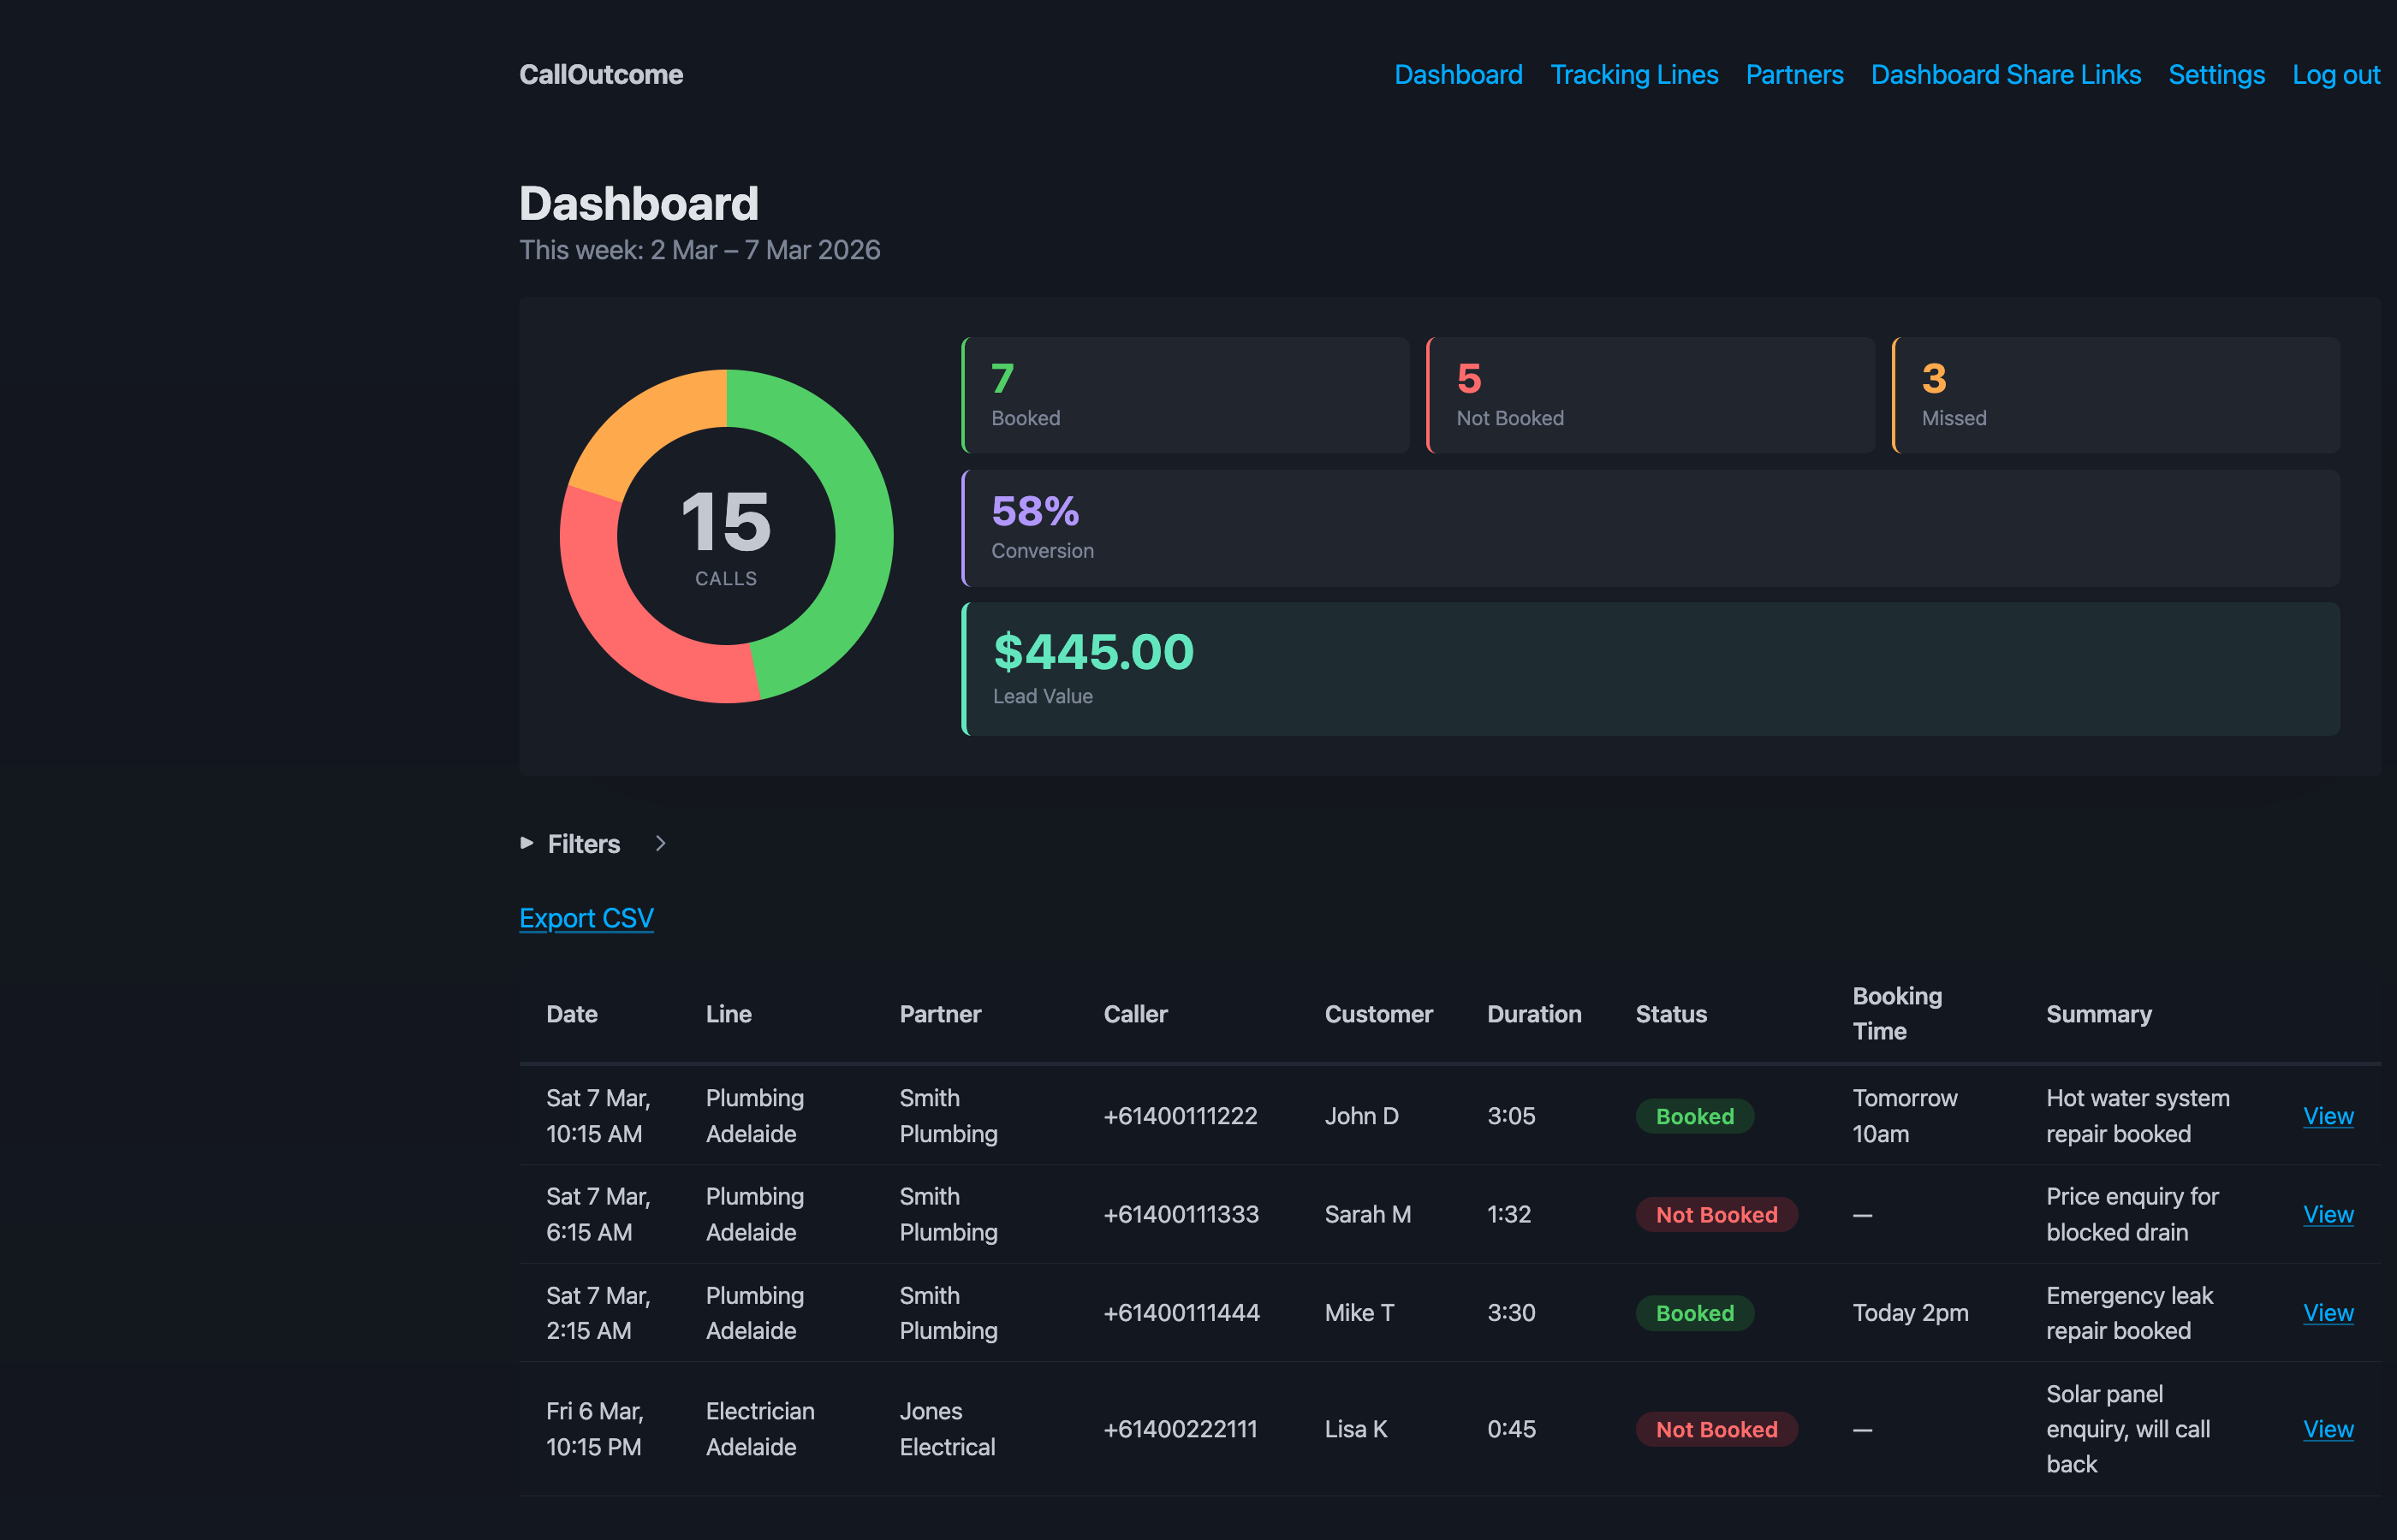This screenshot has height=1540, width=2397.
Task: Click the Export CSV link
Action: [586, 917]
